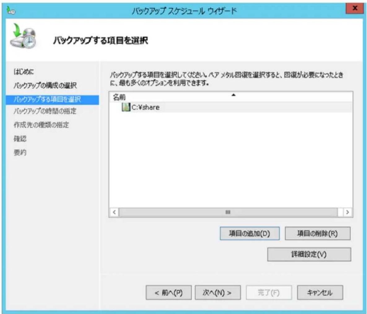Screen dimensions: 367x314
Task: Open 作成先の種類の指定 step
Action: point(41,125)
